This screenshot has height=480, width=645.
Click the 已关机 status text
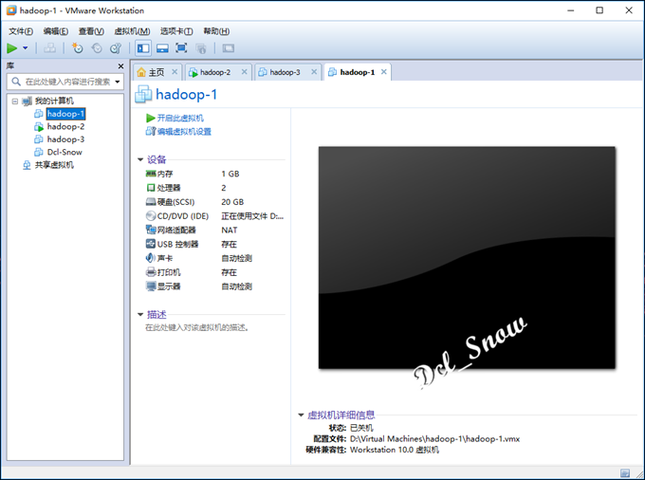click(x=361, y=428)
